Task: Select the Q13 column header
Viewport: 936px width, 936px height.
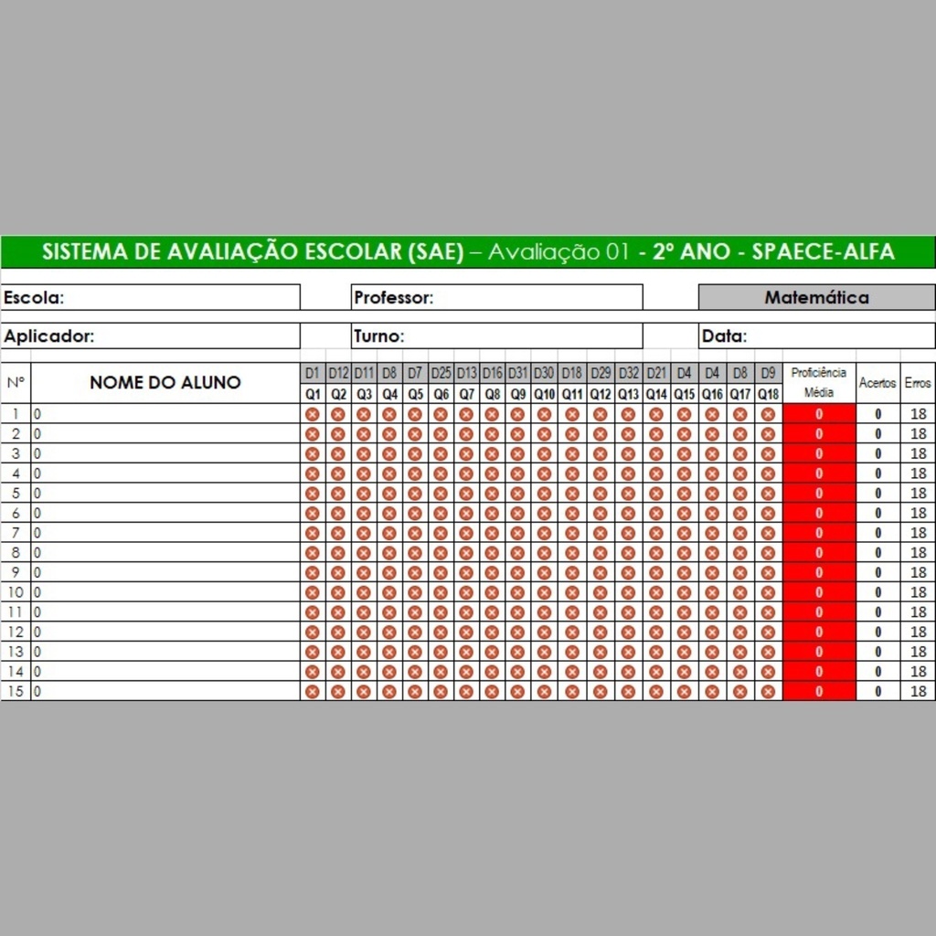Action: click(x=628, y=394)
